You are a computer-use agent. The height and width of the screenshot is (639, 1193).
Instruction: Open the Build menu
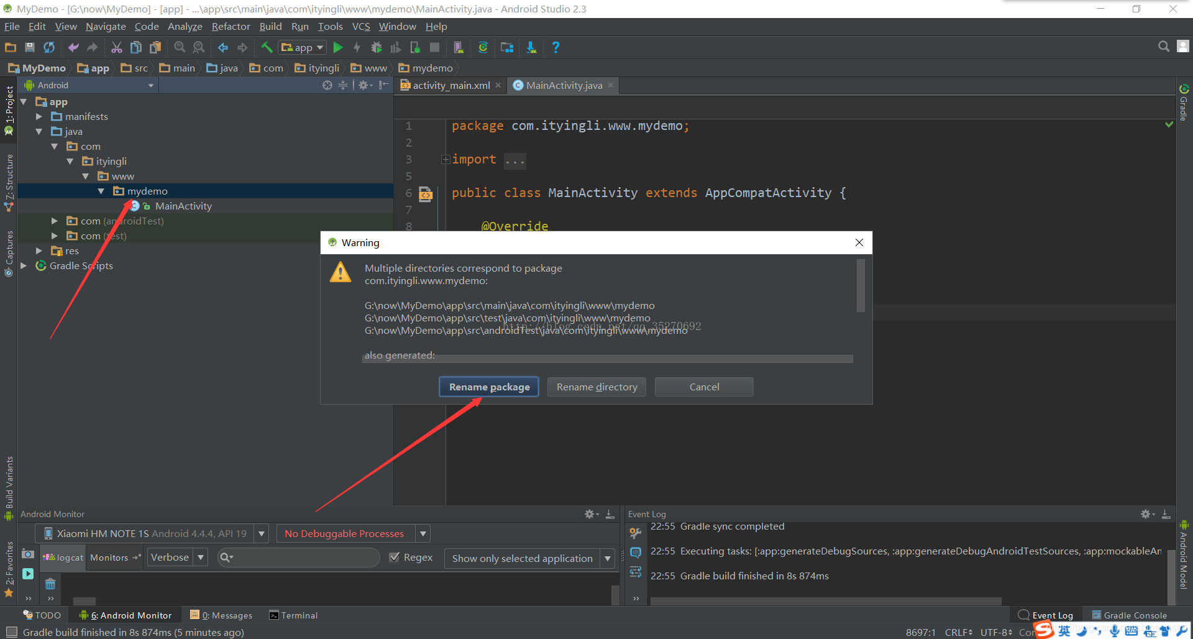pyautogui.click(x=270, y=26)
